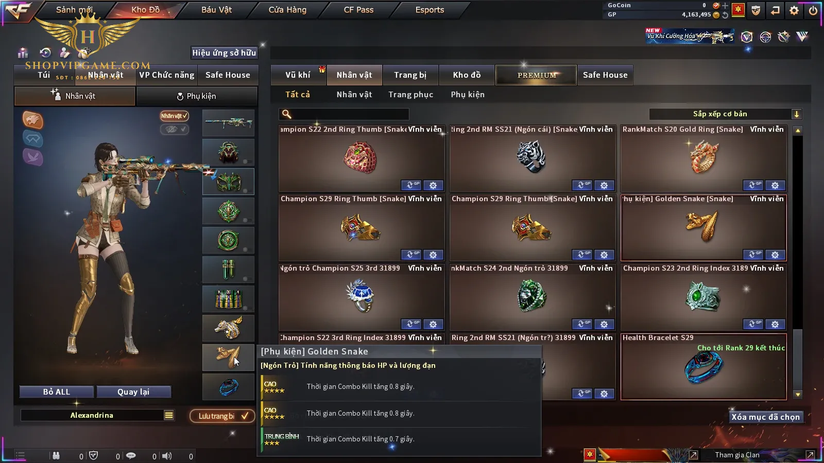Open the Cửa Hàng menu
Screen dimensions: 824x463
(x=287, y=10)
